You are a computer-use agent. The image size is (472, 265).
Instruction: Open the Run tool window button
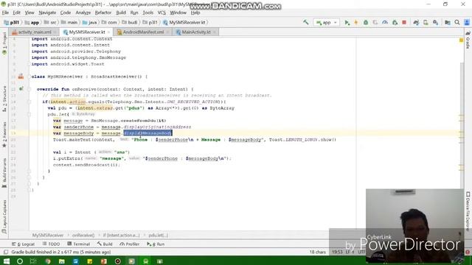pos(156,244)
